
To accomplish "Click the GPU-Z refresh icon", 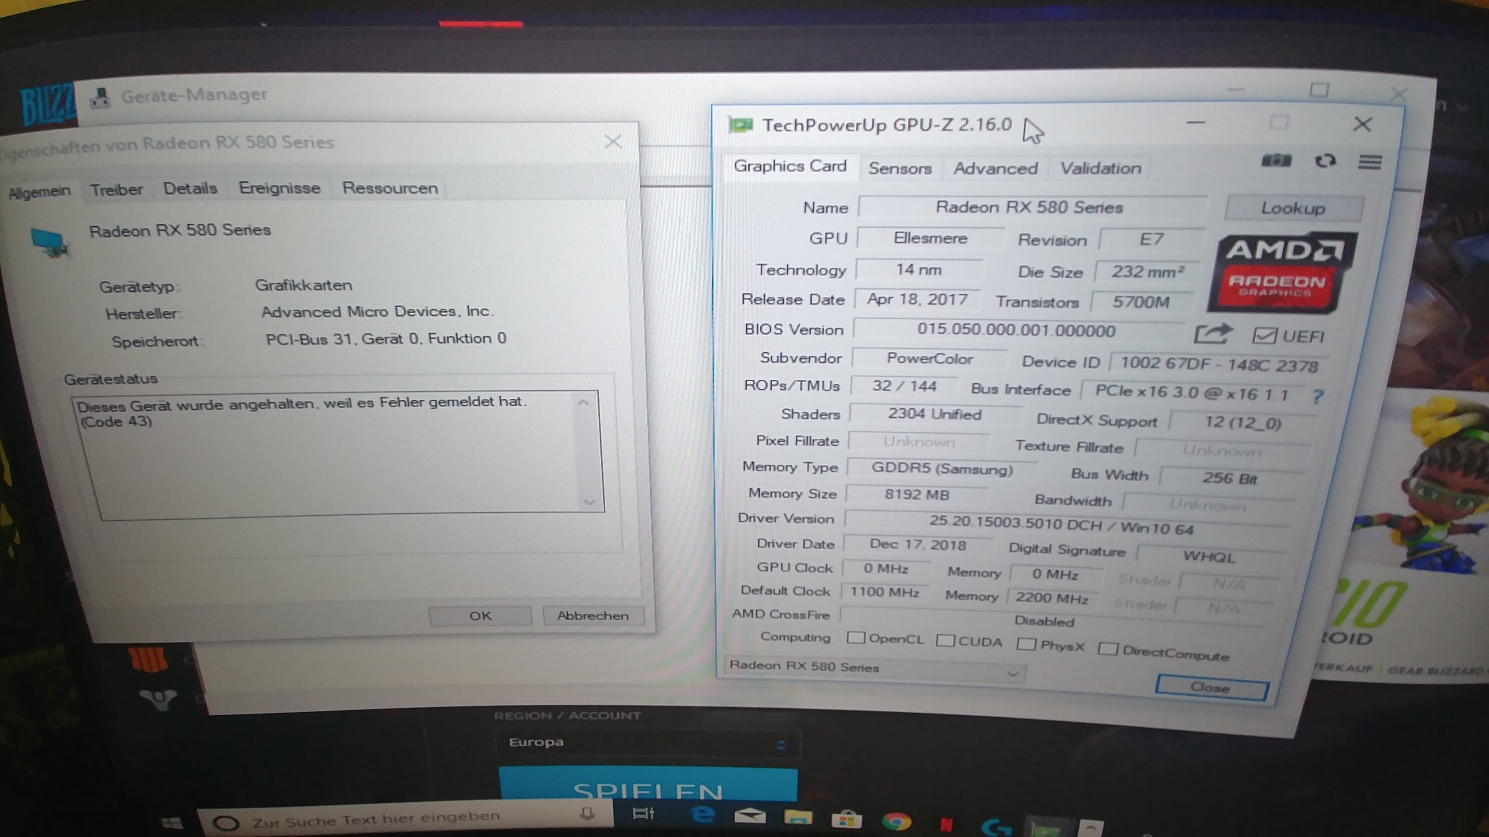I will (1325, 161).
